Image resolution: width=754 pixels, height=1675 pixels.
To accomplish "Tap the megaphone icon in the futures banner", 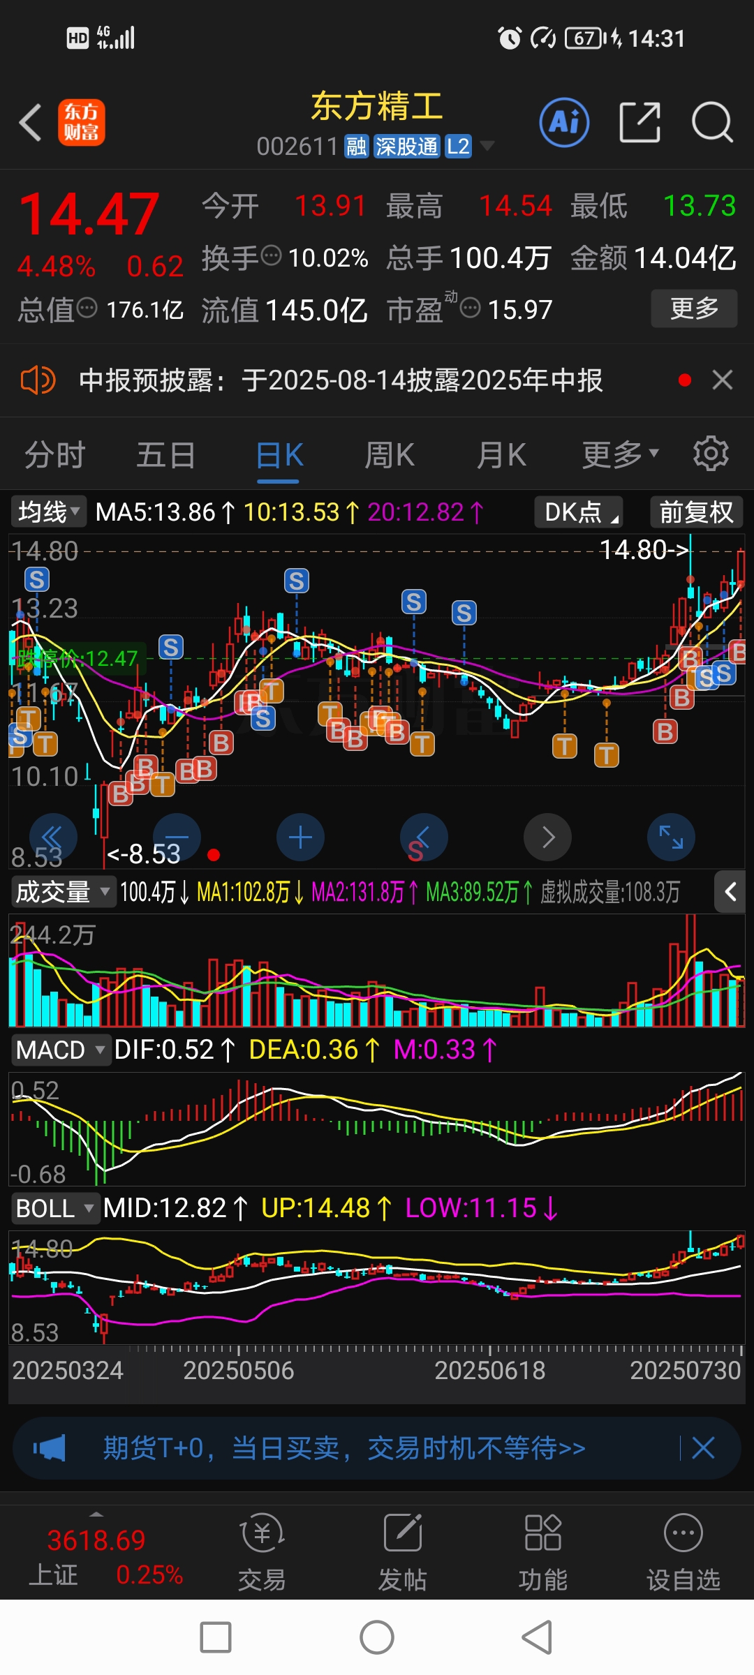I will pos(50,1448).
